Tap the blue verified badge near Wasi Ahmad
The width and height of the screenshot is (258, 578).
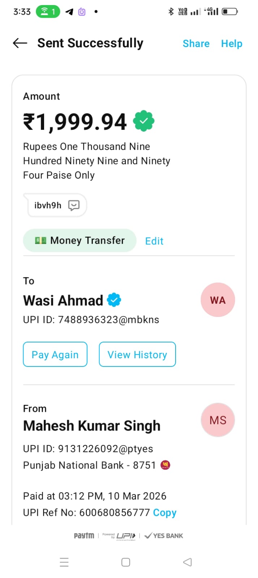pos(114,300)
